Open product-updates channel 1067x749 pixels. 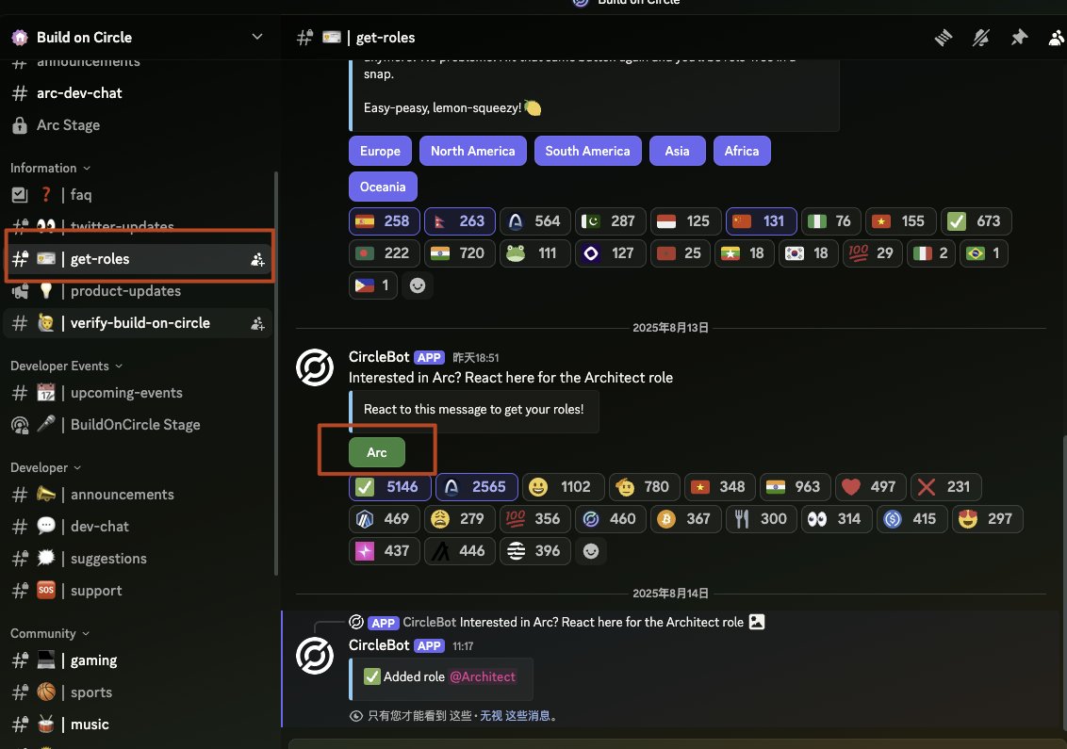pos(139,291)
